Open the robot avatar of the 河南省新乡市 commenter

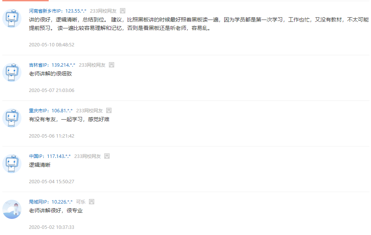(12, 18)
